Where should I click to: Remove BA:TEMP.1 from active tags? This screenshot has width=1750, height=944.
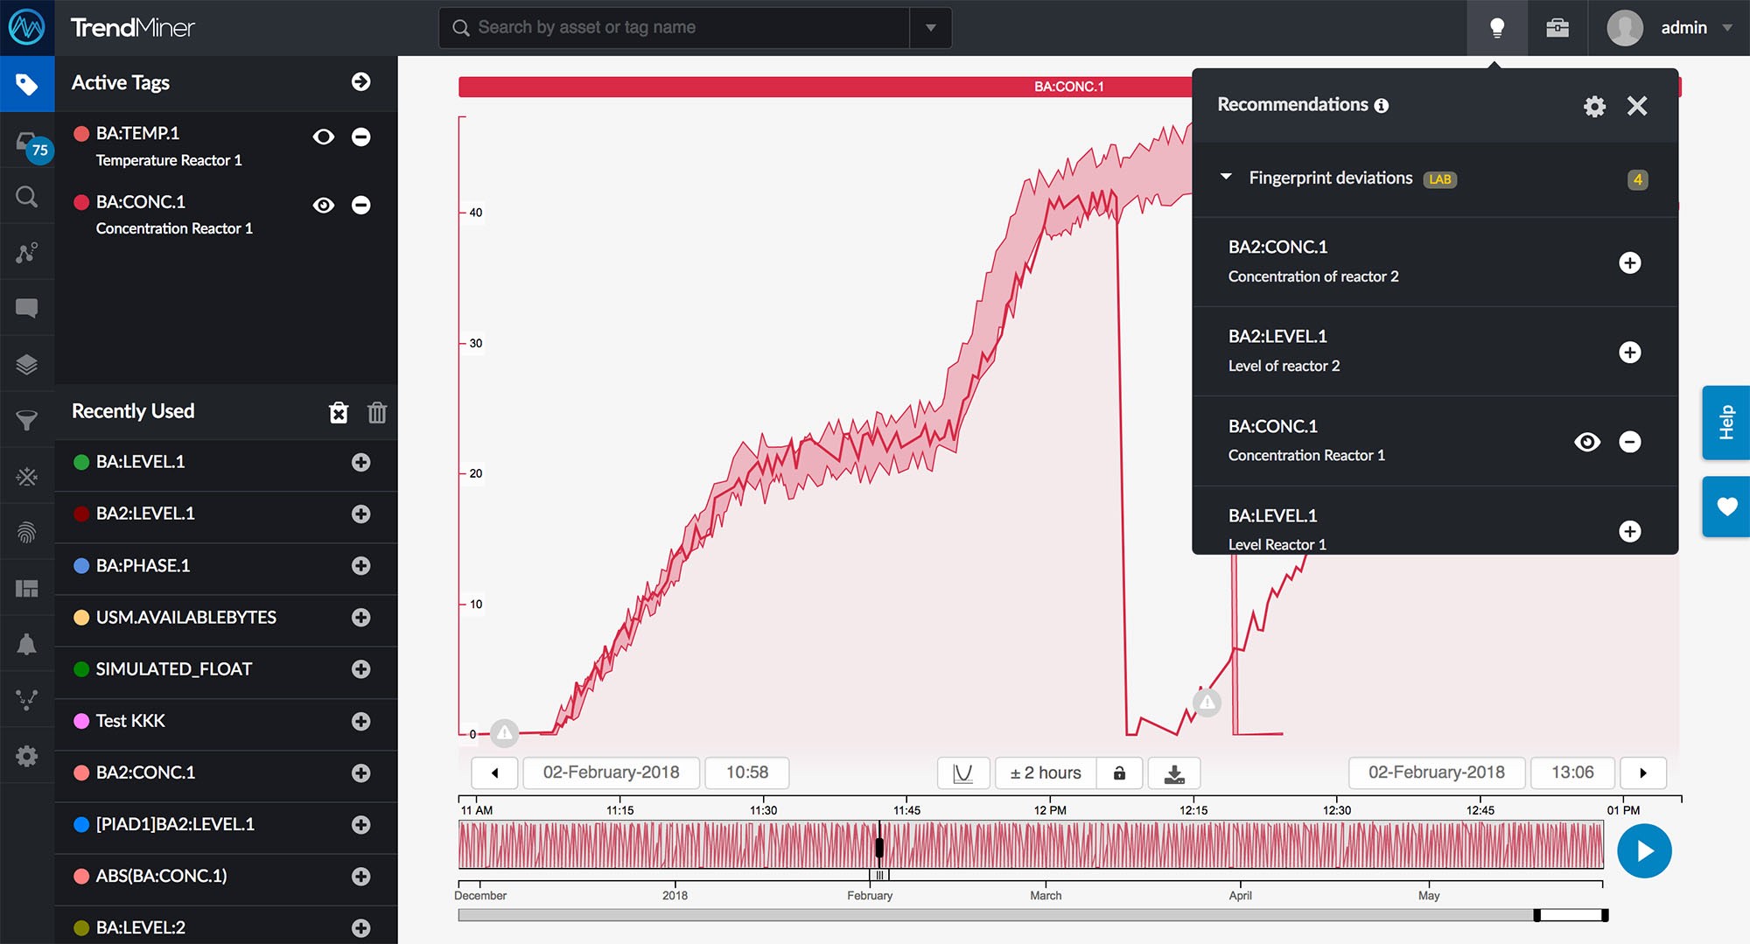tap(360, 136)
